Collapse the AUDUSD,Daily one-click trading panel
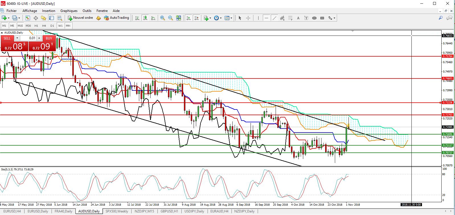 click(2, 33)
